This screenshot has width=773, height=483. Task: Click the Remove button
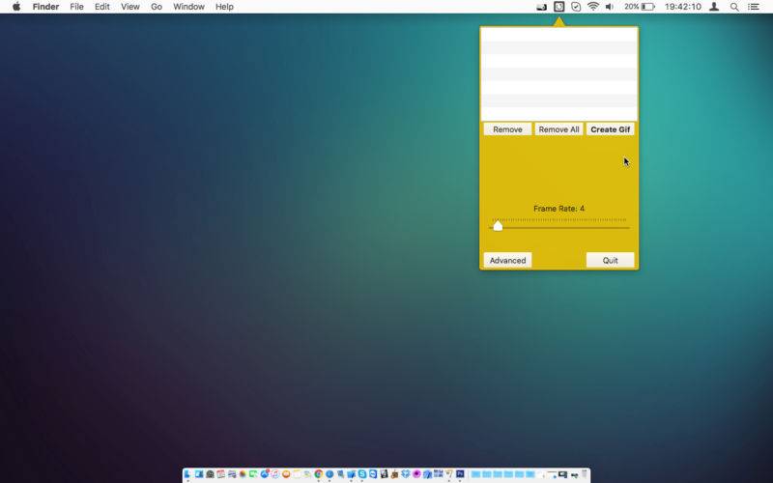pos(507,129)
